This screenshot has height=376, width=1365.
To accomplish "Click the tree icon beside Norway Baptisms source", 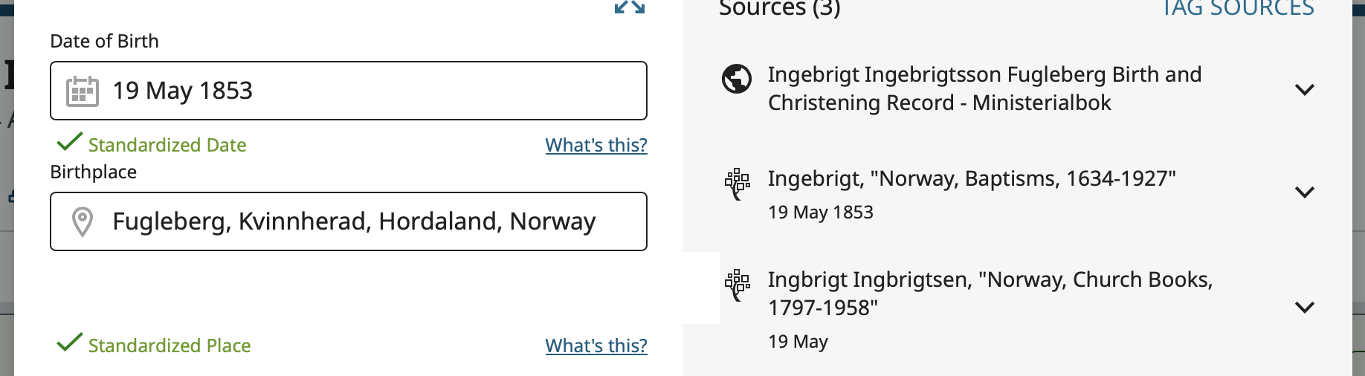I will [x=737, y=183].
